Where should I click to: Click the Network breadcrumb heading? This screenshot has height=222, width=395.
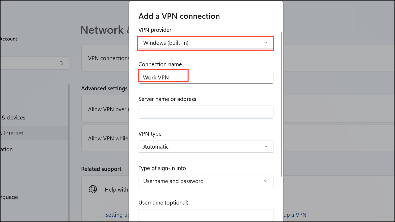[x=102, y=30]
